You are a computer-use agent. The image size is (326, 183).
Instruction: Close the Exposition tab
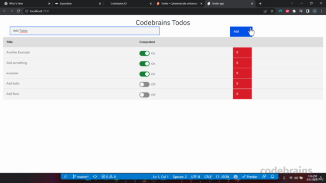100,4
